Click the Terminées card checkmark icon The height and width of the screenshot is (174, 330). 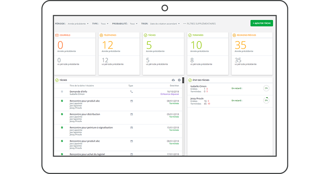(x=190, y=35)
